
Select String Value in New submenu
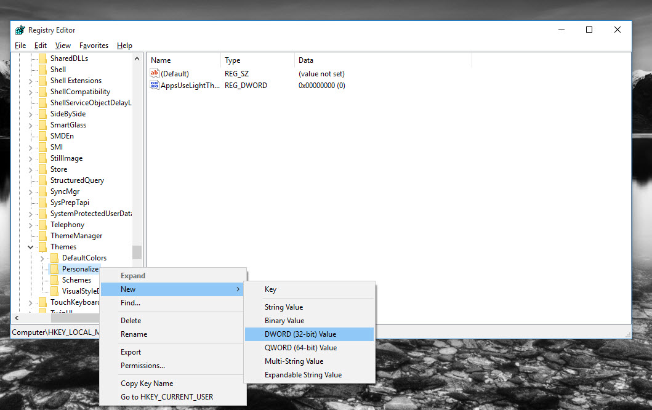click(309, 307)
